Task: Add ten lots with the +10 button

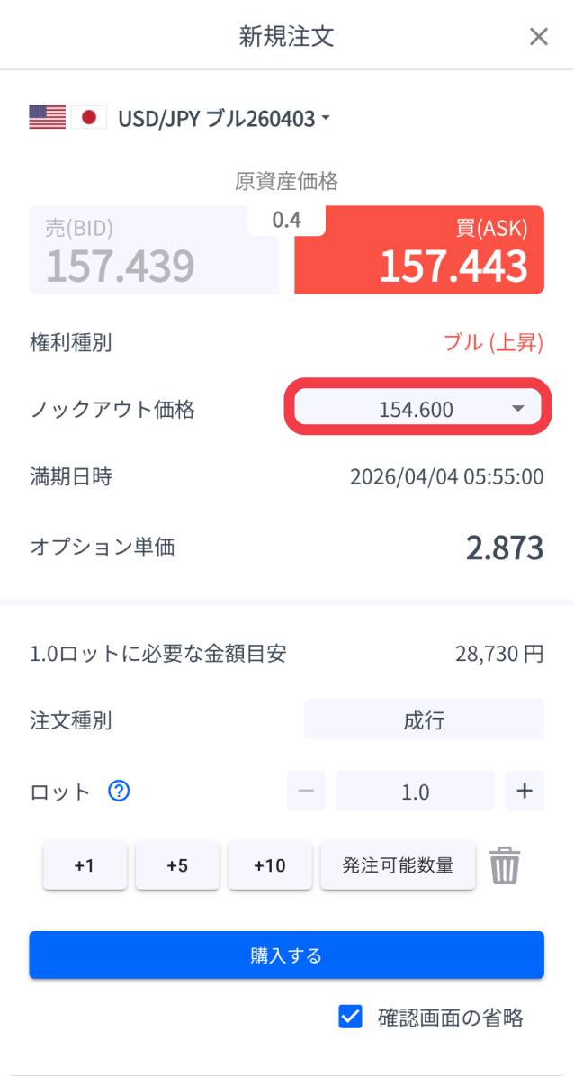Action: click(x=270, y=865)
